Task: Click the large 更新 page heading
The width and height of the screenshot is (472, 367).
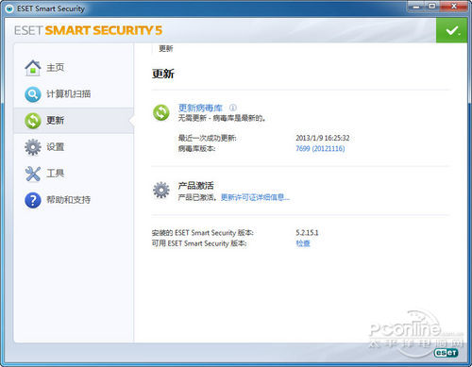Action: 163,74
